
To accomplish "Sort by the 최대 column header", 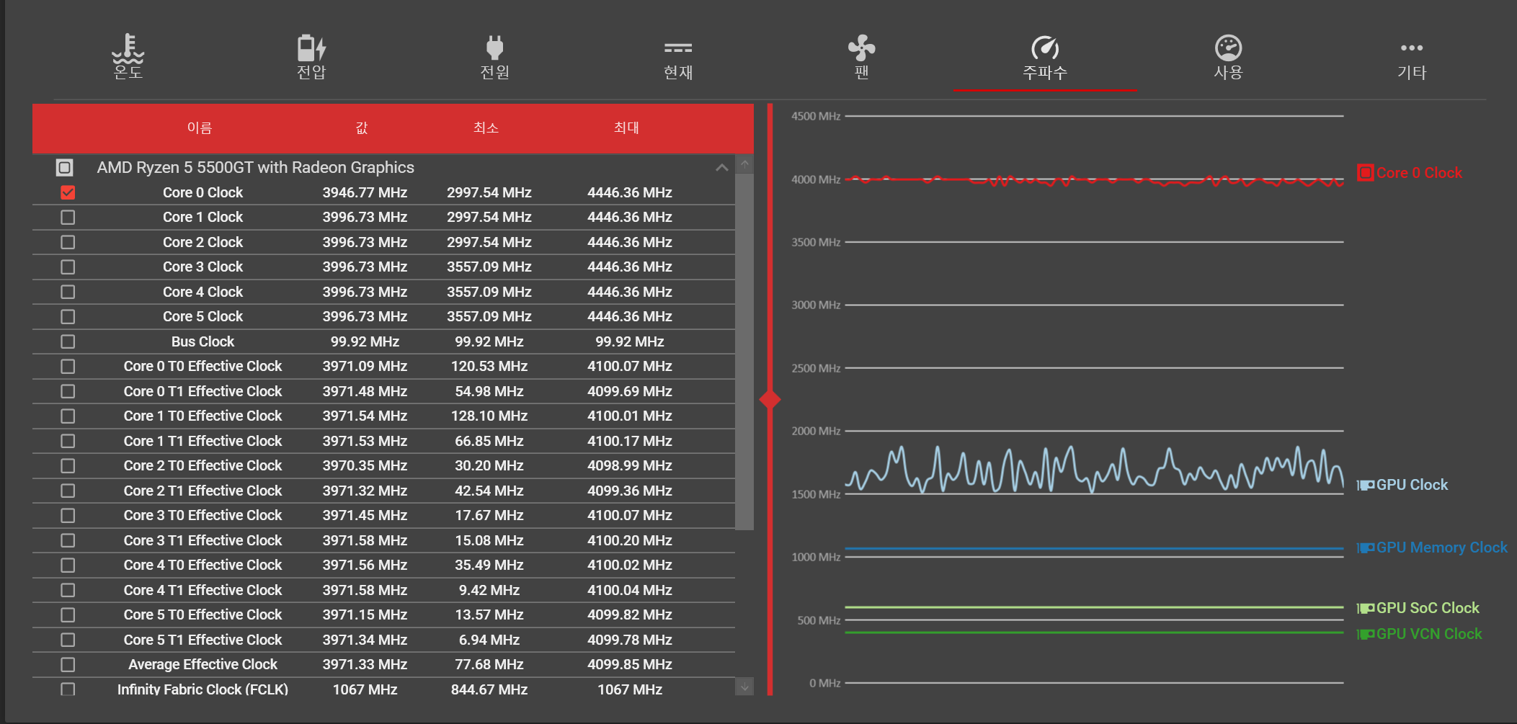I will [626, 128].
